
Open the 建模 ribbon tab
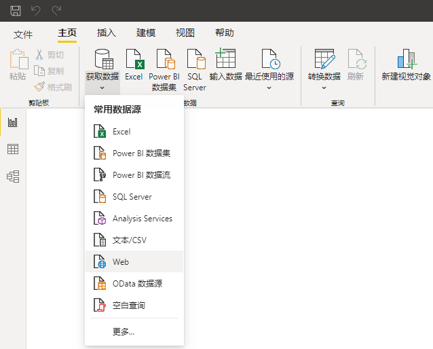[146, 33]
